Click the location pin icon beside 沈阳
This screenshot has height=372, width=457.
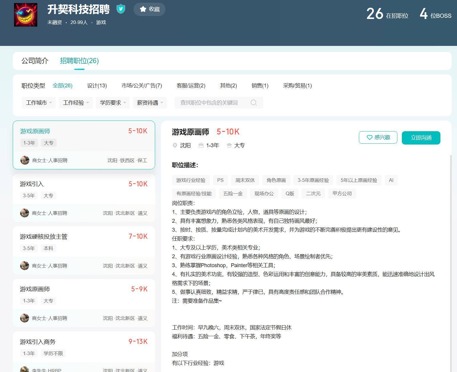175,145
